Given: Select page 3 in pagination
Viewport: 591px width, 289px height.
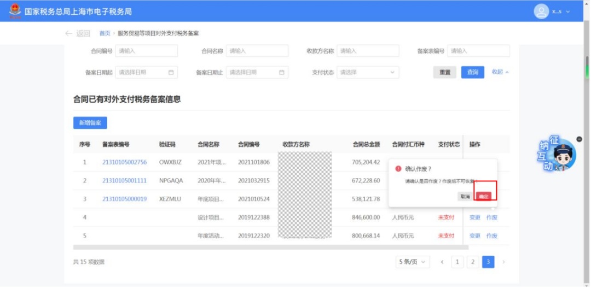Looking at the screenshot, I should click(x=488, y=262).
